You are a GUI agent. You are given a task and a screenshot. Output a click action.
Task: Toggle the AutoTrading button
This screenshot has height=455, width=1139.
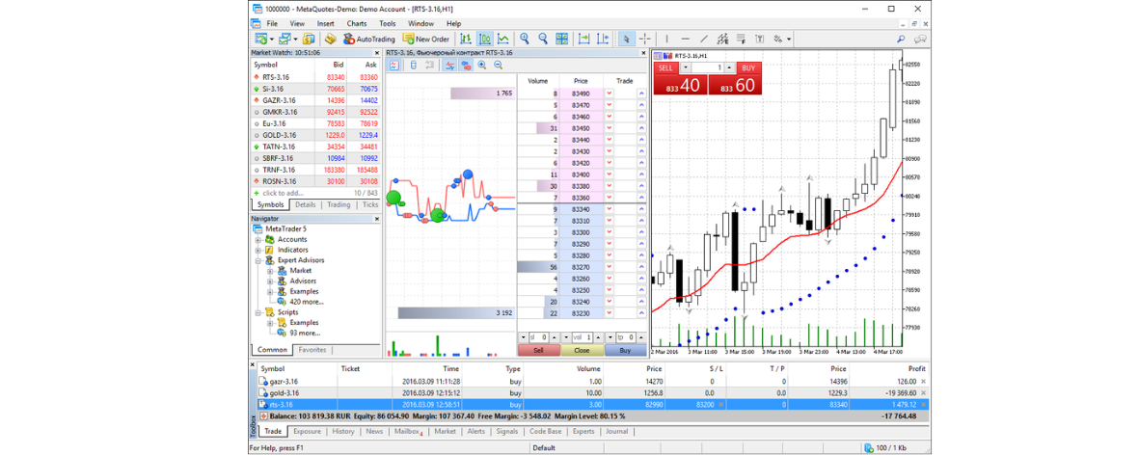point(369,40)
